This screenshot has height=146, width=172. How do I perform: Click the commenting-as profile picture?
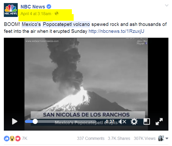point(161,138)
